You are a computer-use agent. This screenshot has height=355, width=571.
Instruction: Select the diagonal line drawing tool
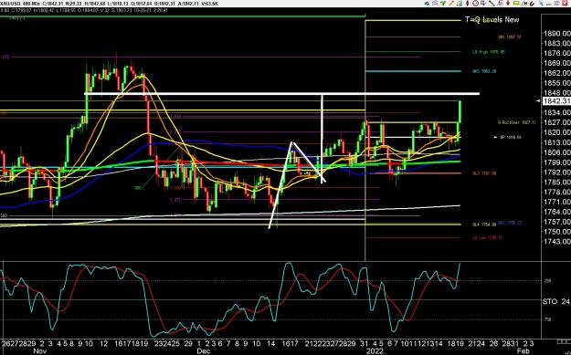tap(492, 4)
